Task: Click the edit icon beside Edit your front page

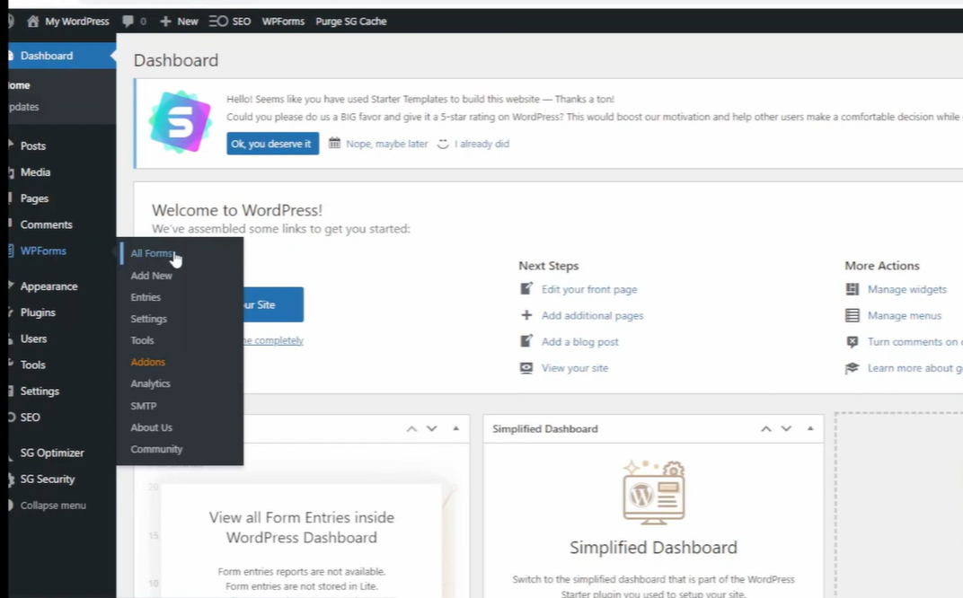Action: point(526,288)
